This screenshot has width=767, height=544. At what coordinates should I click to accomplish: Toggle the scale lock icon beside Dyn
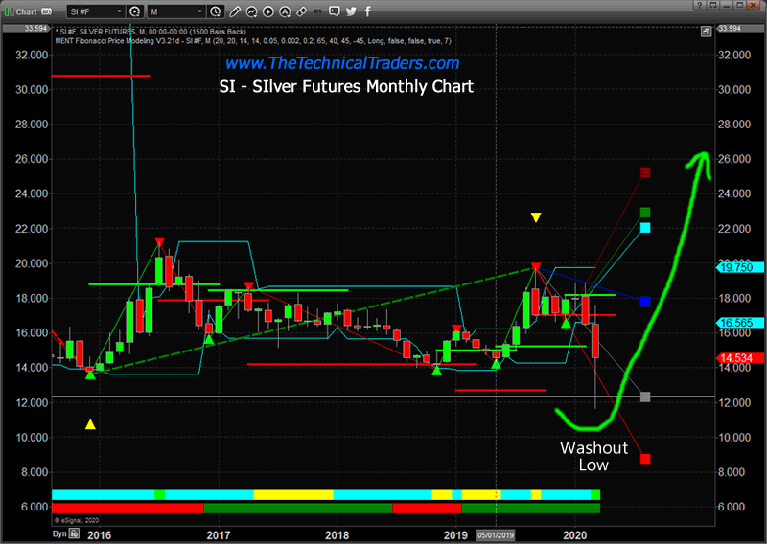tap(75, 533)
